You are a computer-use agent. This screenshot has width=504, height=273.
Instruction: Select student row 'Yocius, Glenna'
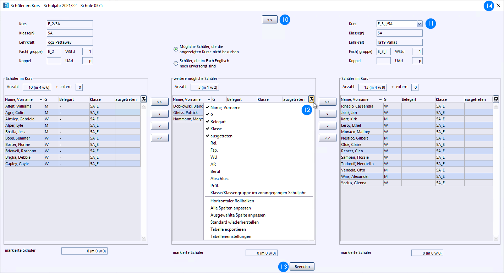tap(417, 183)
